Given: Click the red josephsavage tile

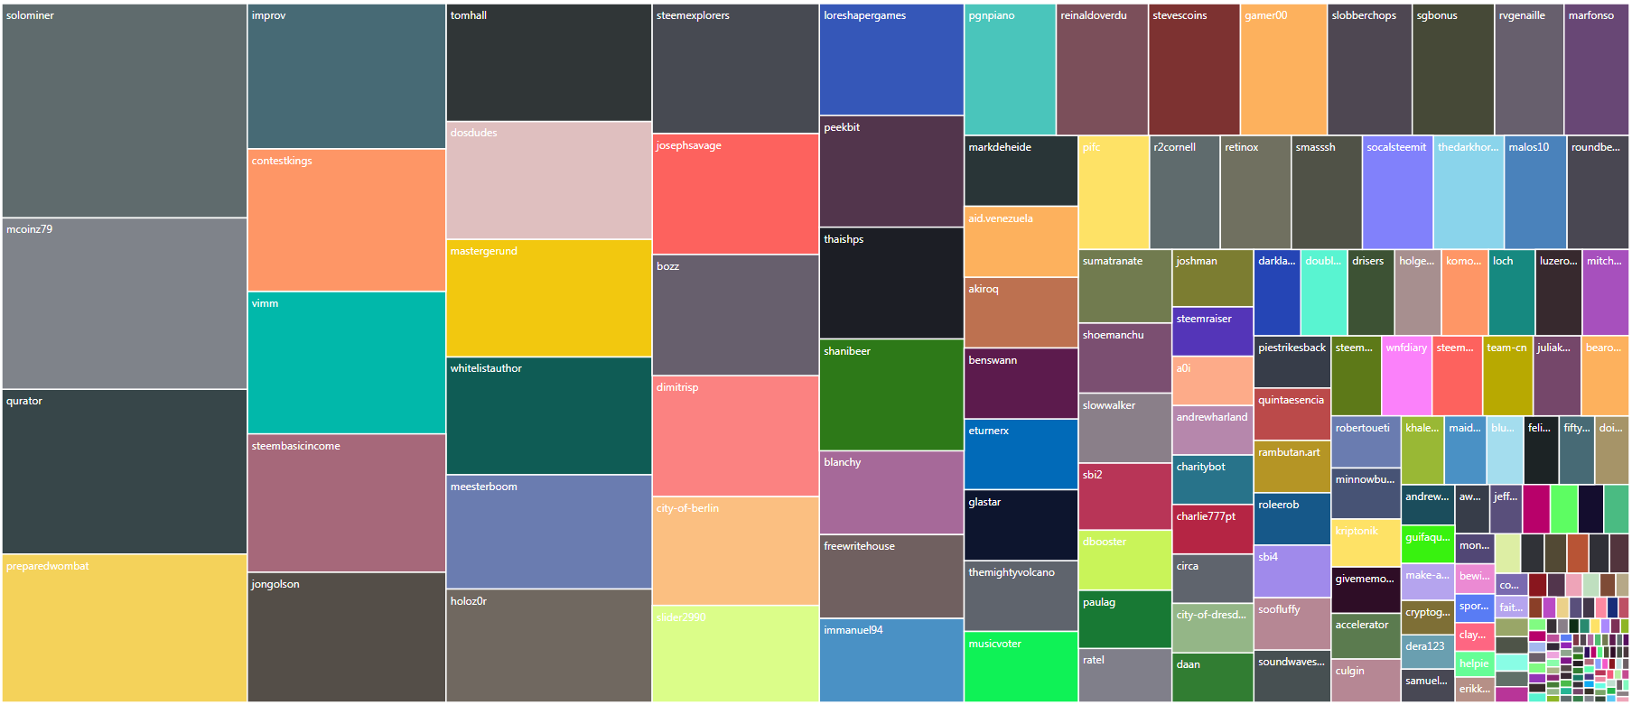Looking at the screenshot, I should 735,194.
